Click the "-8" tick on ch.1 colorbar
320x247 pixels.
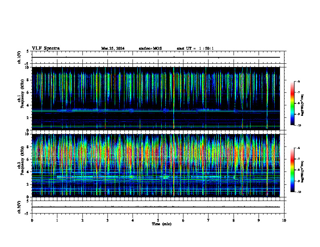point(298,103)
